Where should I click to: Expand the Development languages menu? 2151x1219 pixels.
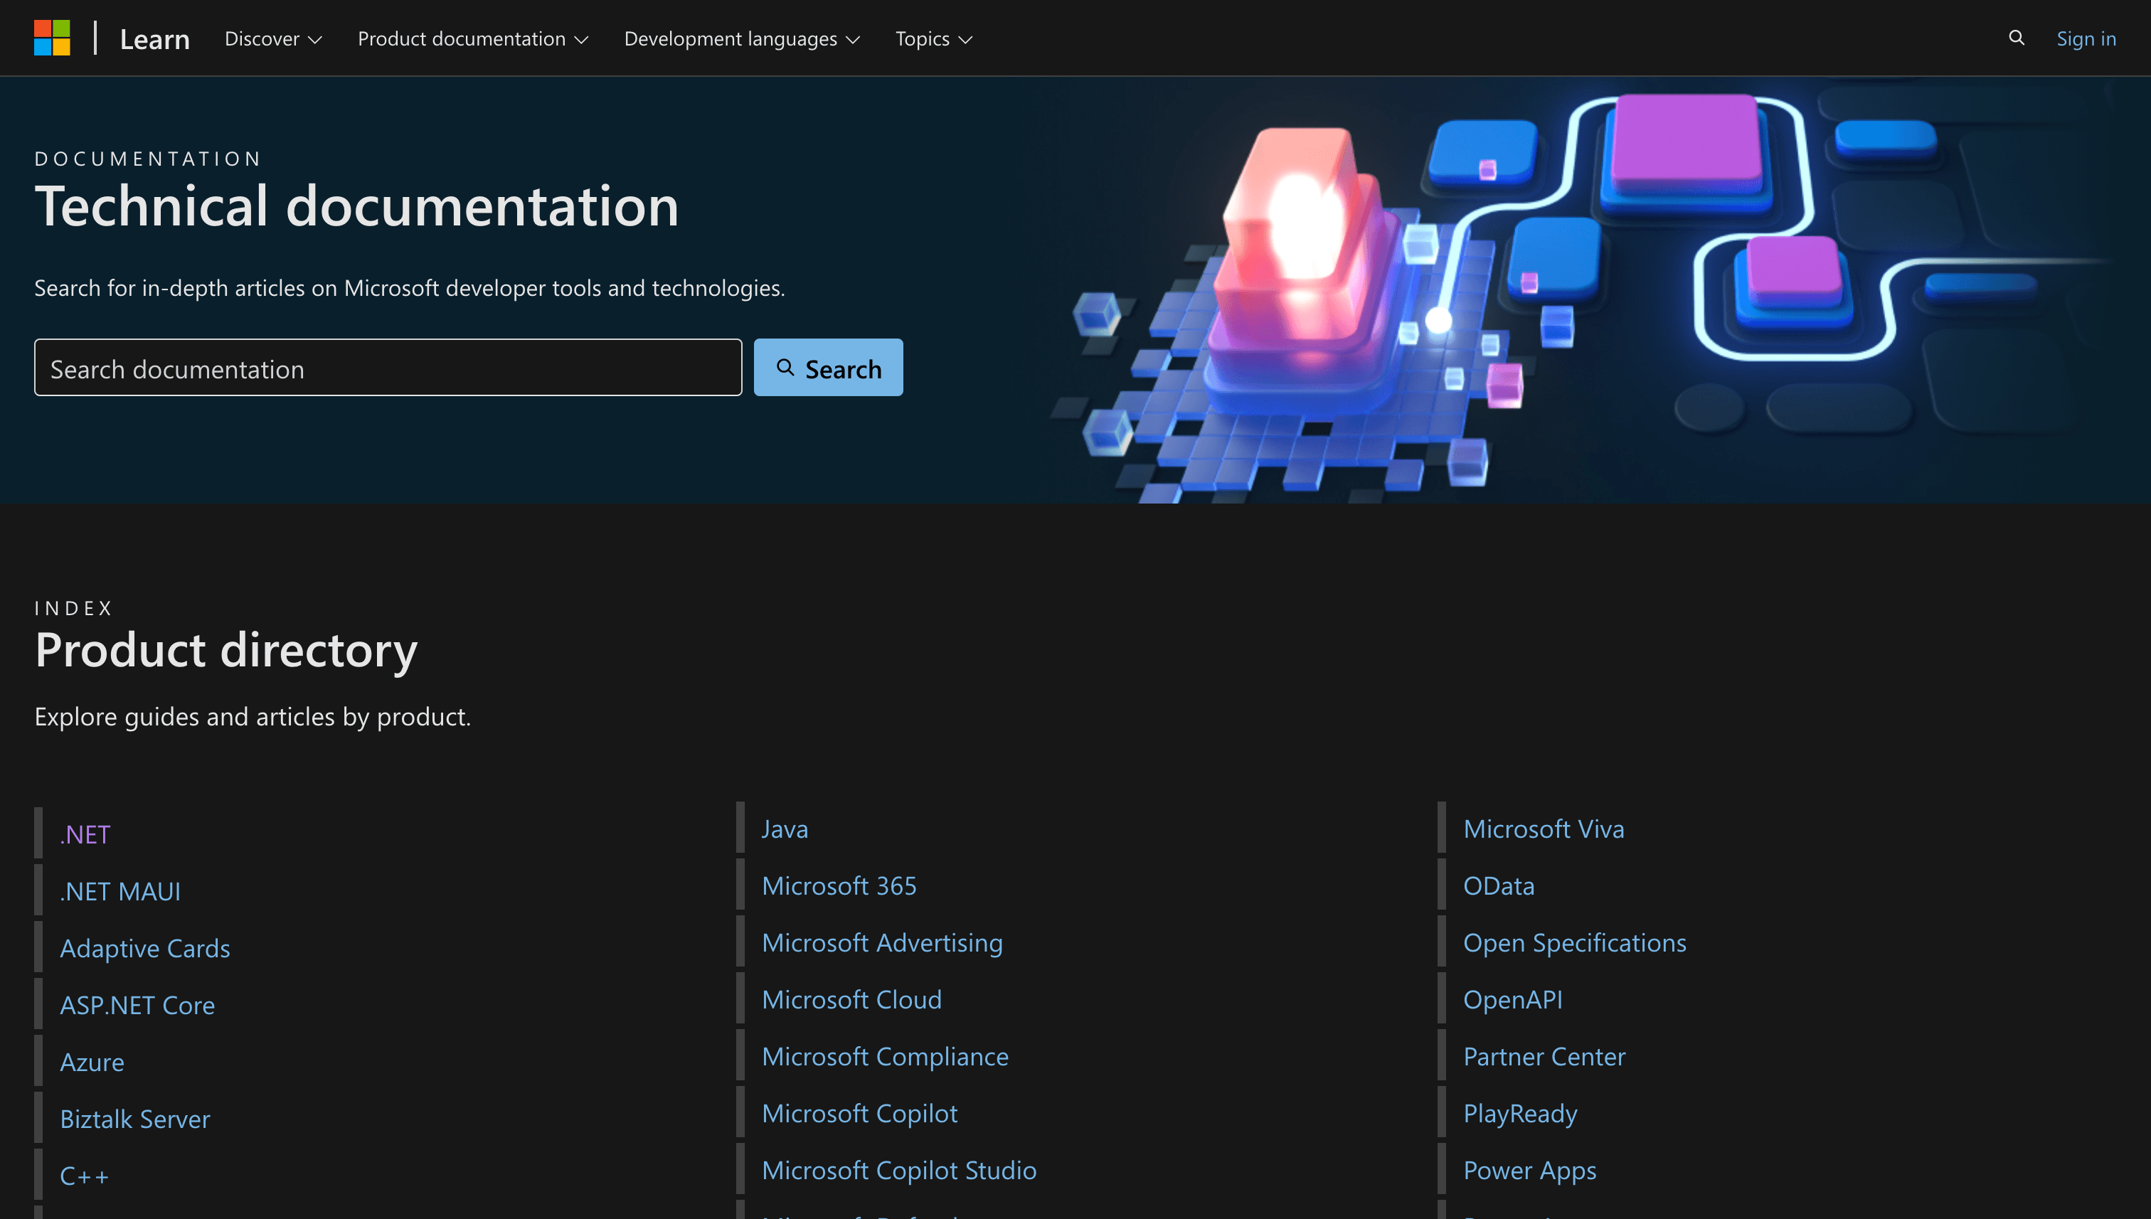742,38
